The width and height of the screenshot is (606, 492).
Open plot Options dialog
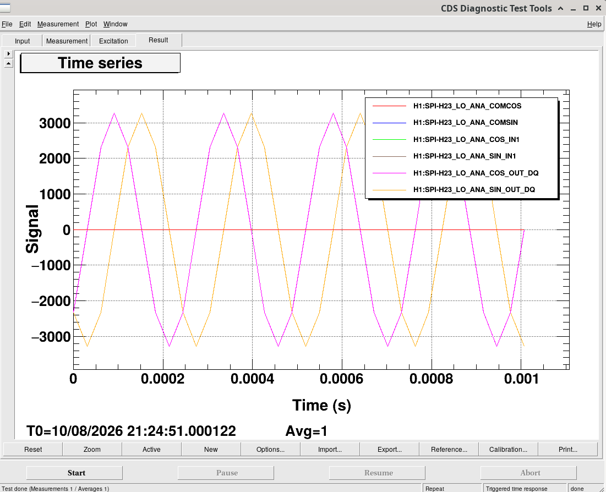tap(271, 450)
